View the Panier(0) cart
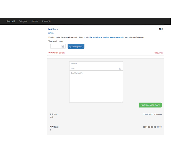 coord(46,21)
